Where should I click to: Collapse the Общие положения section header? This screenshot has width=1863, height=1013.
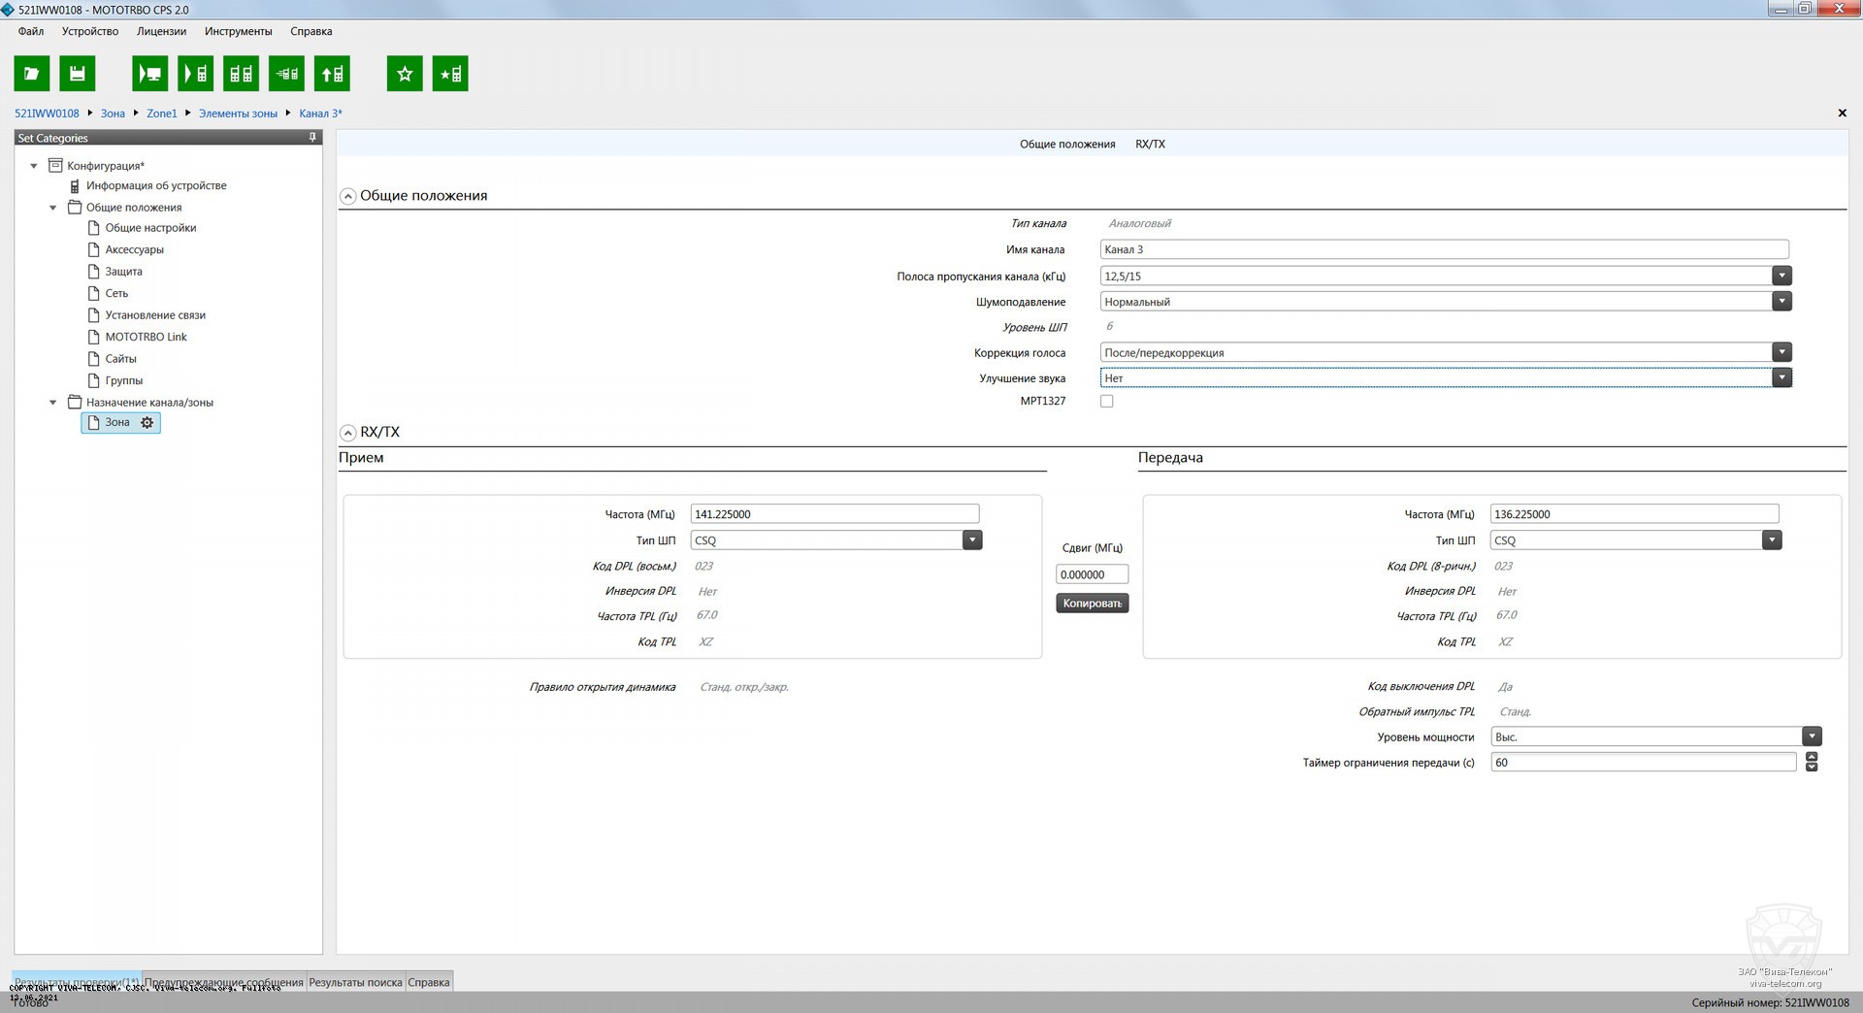[x=347, y=196]
